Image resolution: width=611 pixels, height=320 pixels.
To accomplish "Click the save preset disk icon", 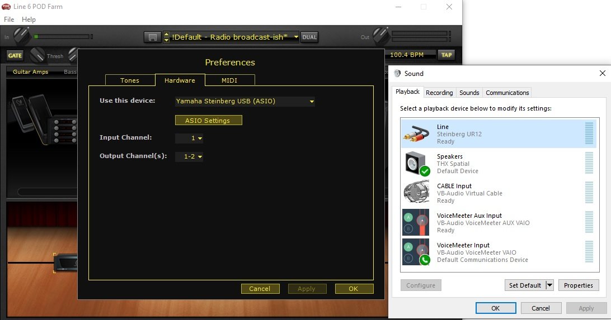I will [x=152, y=37].
